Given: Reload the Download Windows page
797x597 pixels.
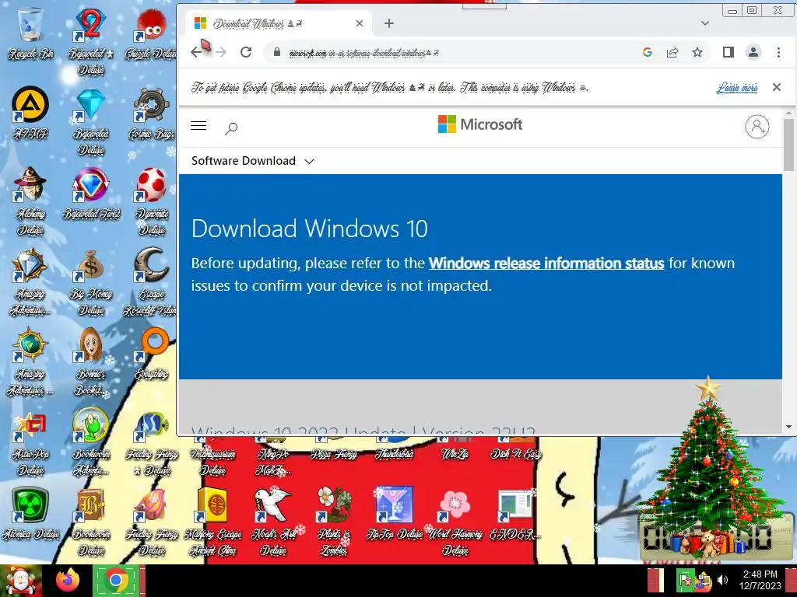Looking at the screenshot, I should 246,52.
